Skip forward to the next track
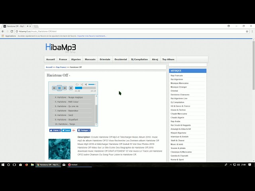 65,88
